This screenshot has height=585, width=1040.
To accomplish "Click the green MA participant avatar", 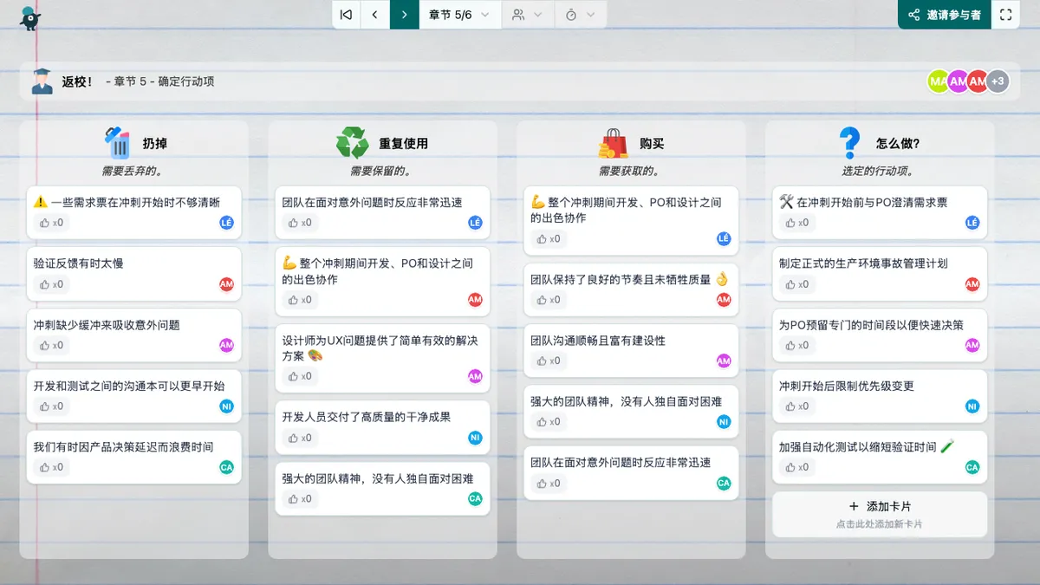I will point(938,81).
